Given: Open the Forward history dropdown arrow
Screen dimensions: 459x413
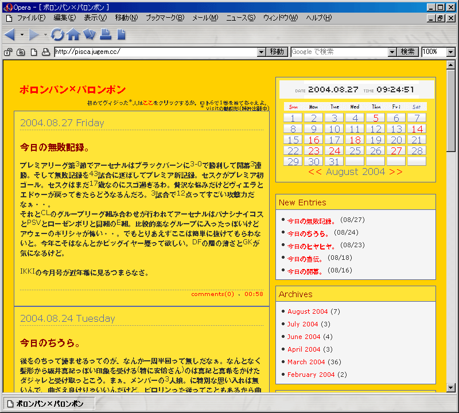Looking at the screenshot, I should [46, 35].
